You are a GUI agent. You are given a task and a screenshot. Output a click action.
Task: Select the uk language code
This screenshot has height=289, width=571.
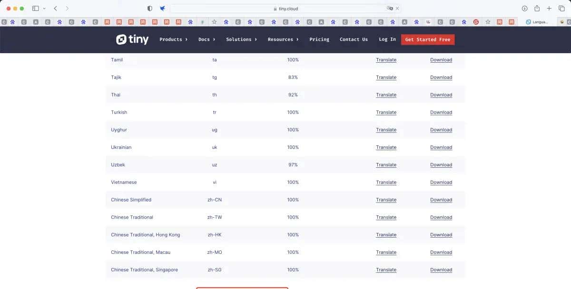[x=215, y=147]
